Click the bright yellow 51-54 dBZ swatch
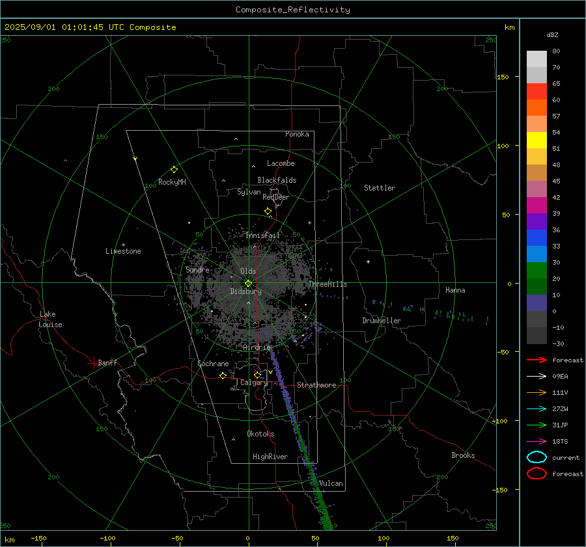This screenshot has width=586, height=547. (x=537, y=140)
